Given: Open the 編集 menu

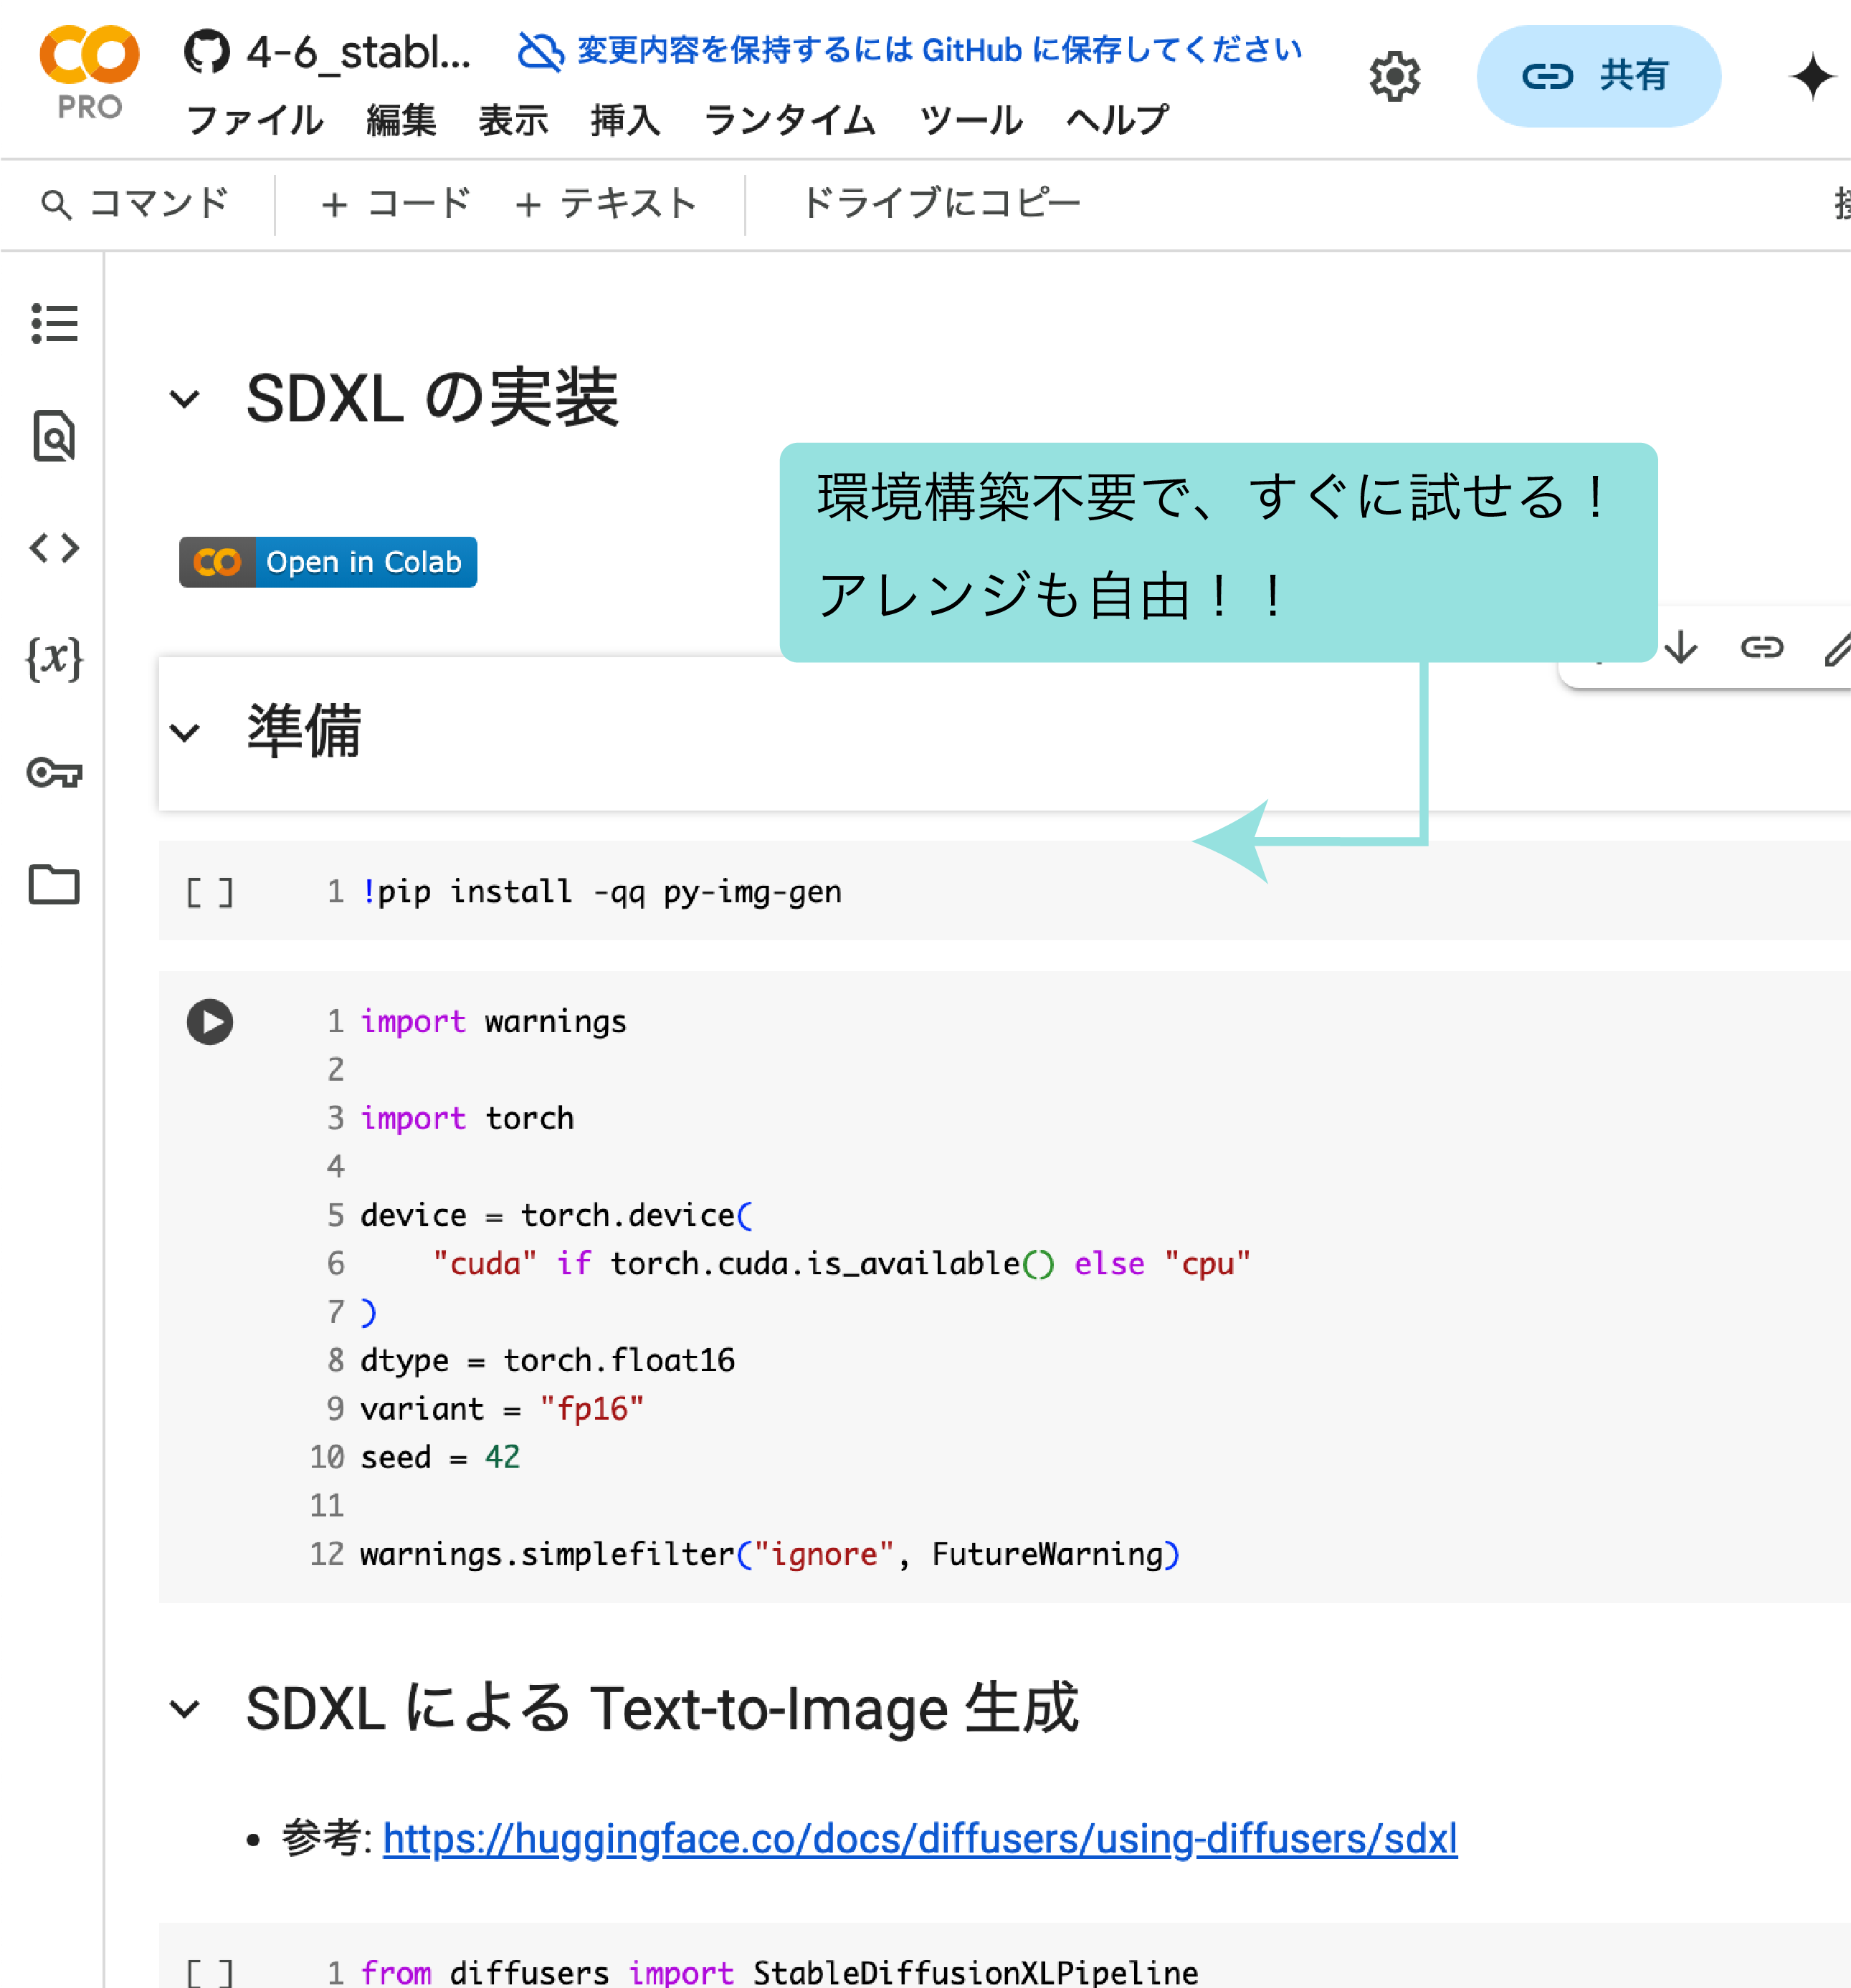Looking at the screenshot, I should (400, 121).
